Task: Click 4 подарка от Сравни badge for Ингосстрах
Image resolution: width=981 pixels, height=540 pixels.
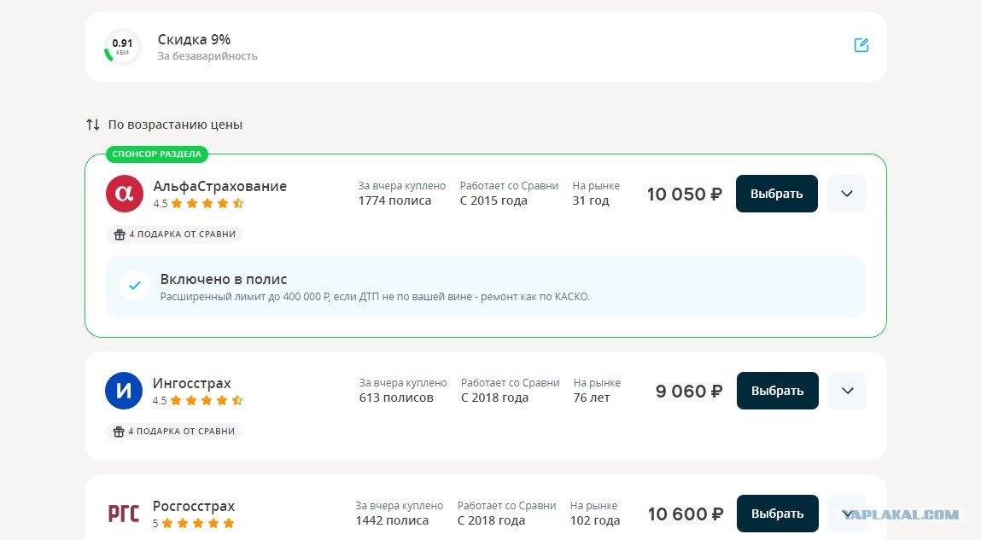Action: (173, 432)
